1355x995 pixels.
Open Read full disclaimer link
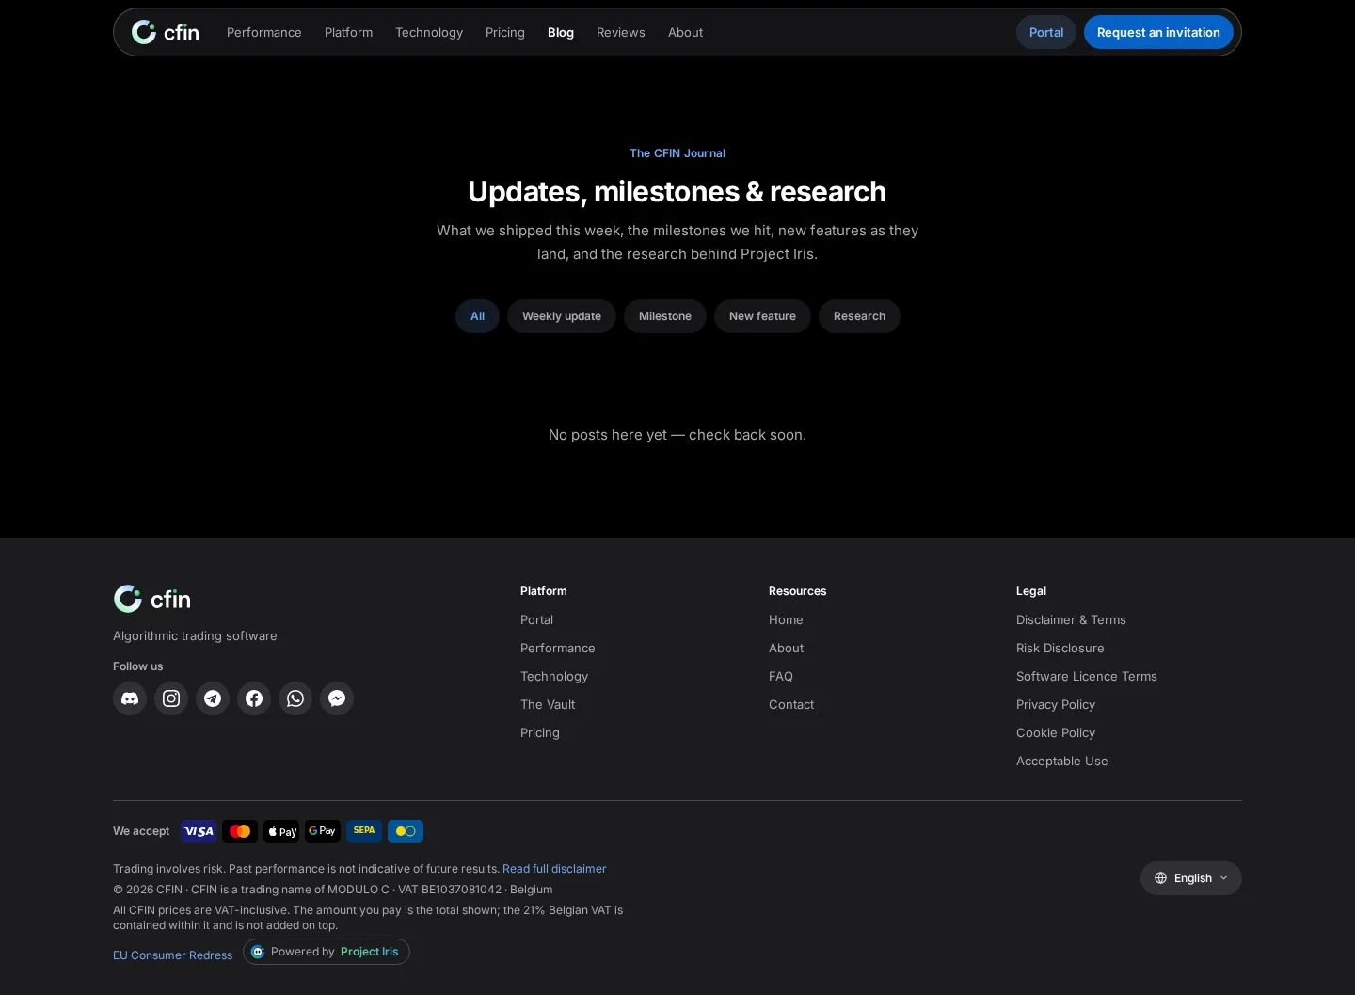click(554, 869)
